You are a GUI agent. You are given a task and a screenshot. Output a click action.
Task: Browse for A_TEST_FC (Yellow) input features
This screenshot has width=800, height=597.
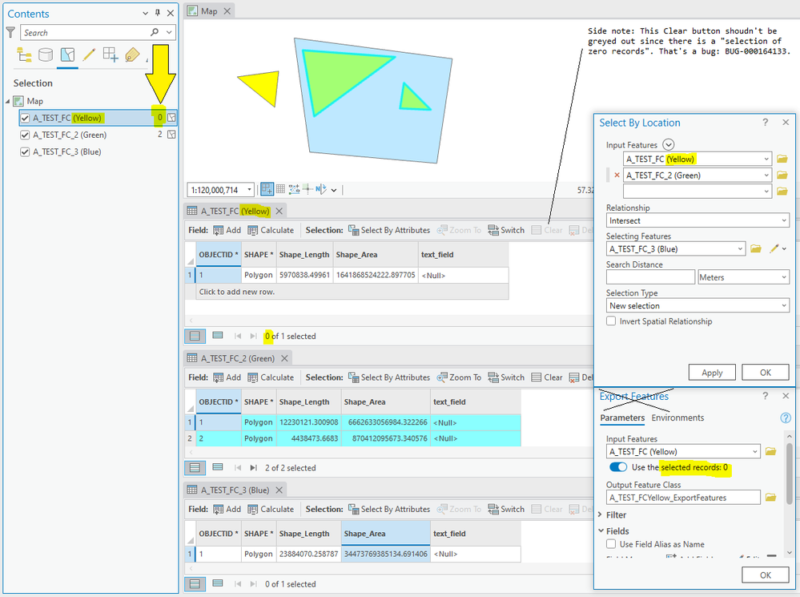(782, 159)
